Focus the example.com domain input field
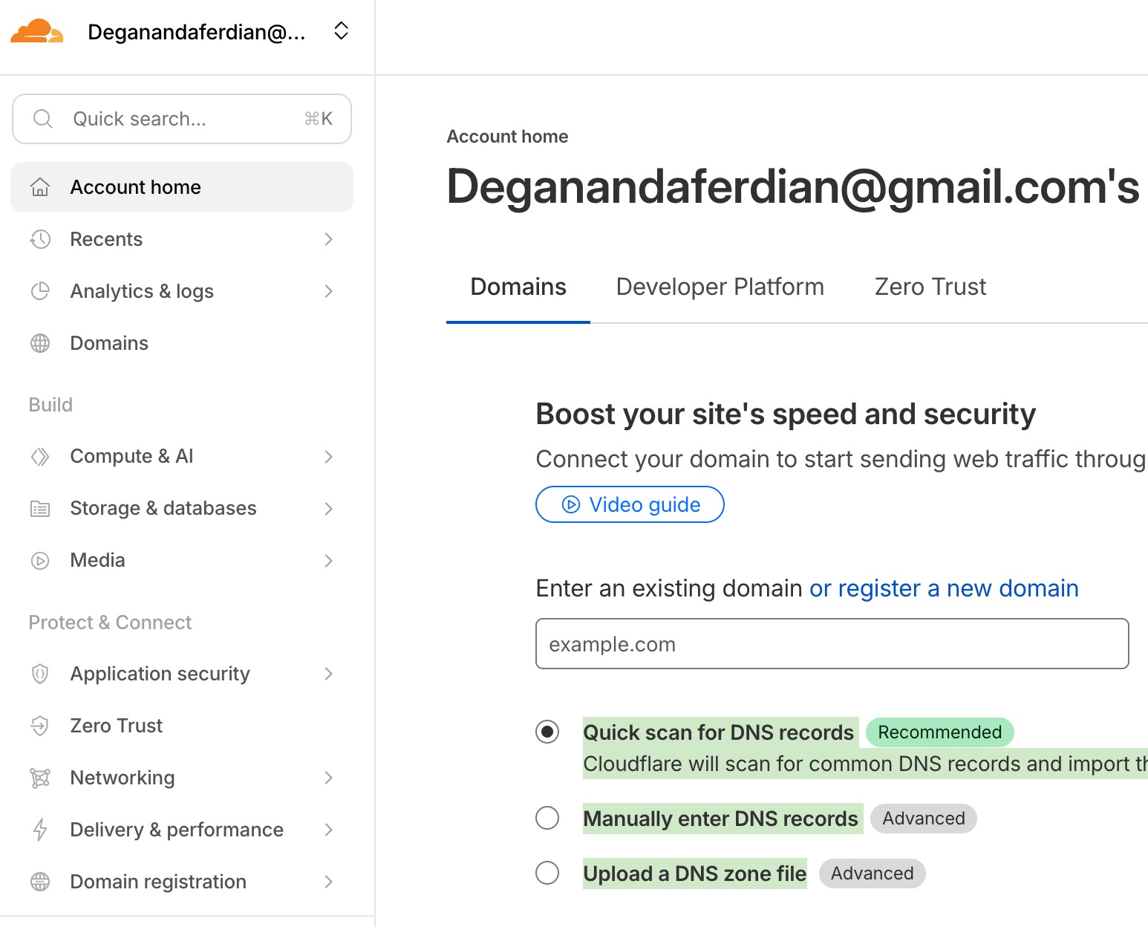Viewport: 1148px width, 927px height. [832, 644]
